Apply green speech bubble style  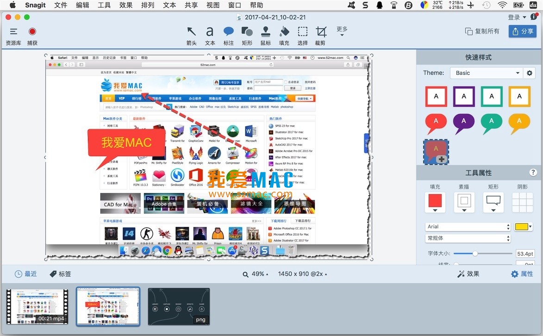point(492,123)
